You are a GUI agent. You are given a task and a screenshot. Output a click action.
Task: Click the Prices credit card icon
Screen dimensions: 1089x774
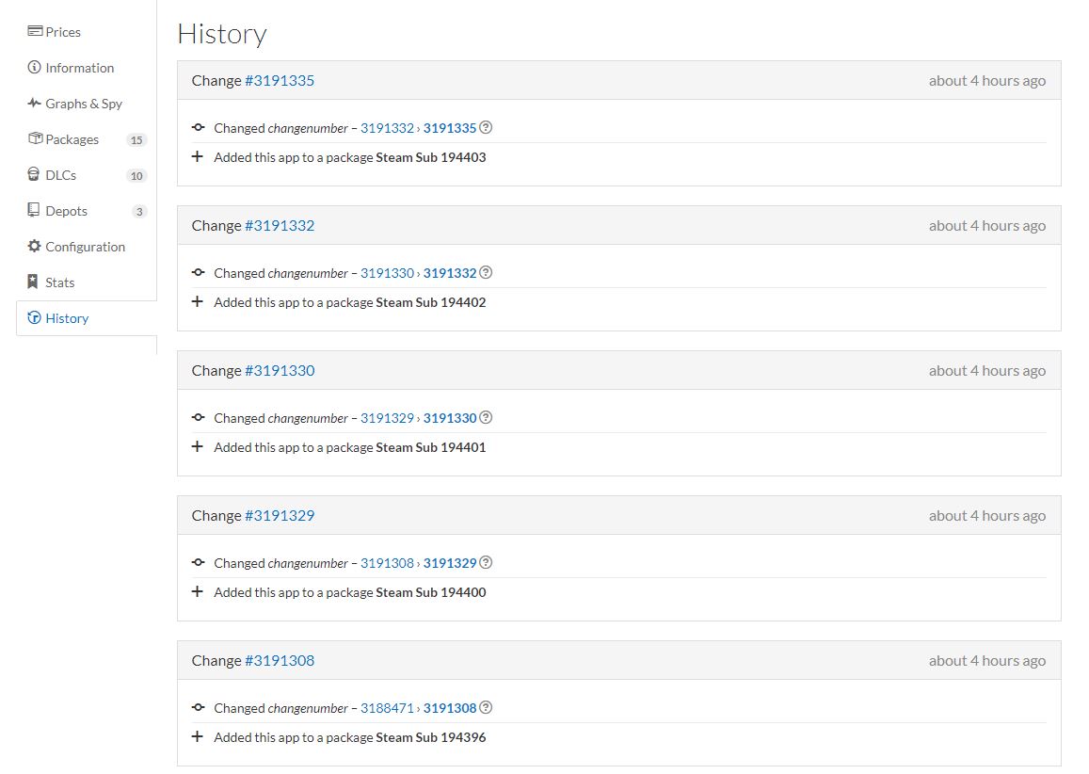click(x=36, y=32)
